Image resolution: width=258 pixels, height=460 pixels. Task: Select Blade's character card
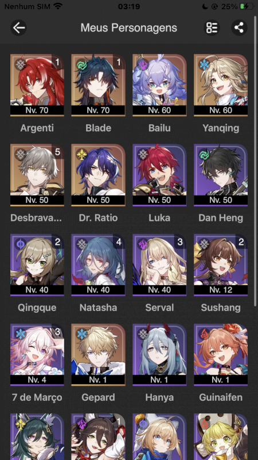[98, 85]
